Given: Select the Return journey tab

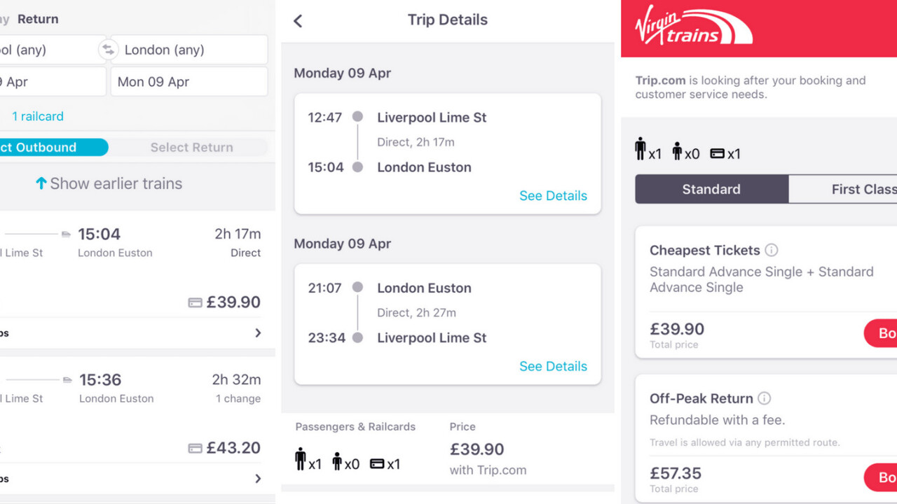Looking at the screenshot, I should [38, 19].
